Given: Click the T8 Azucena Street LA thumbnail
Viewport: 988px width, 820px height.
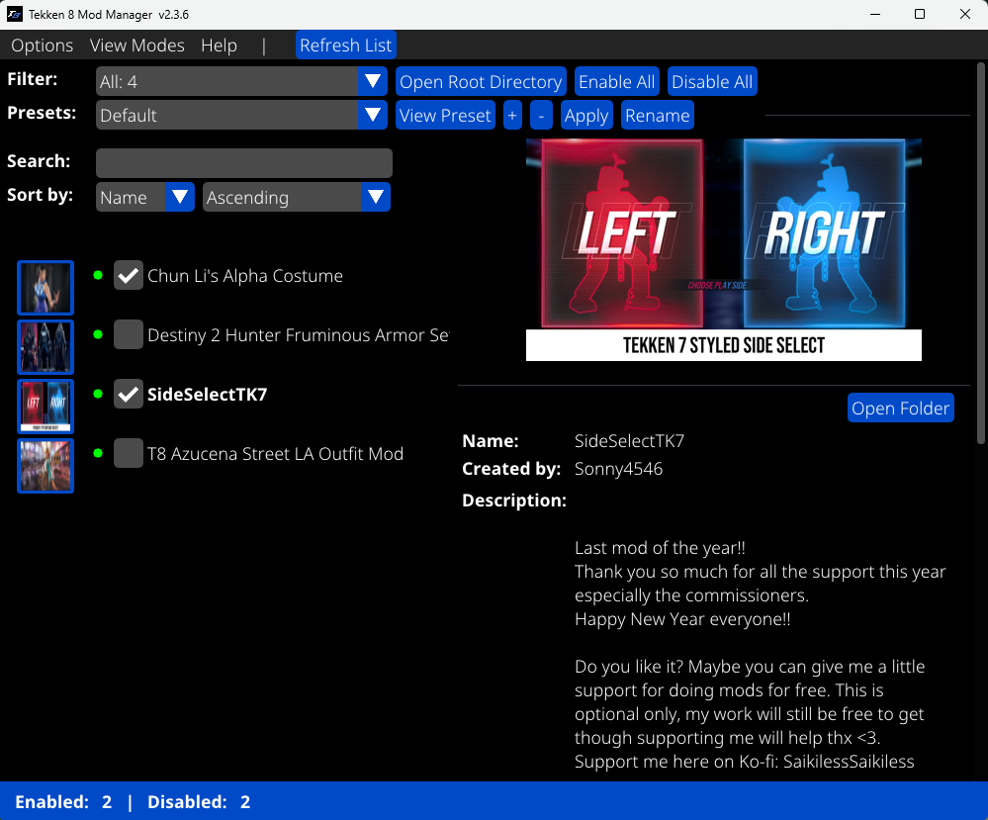Looking at the screenshot, I should point(45,466).
